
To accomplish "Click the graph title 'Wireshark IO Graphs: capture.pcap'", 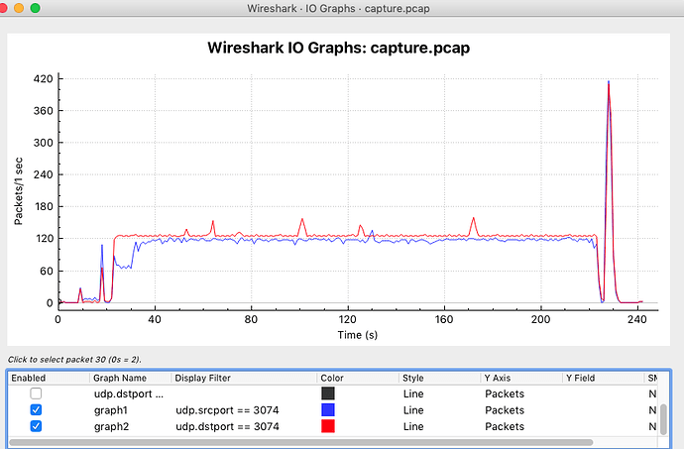I will coord(338,48).
